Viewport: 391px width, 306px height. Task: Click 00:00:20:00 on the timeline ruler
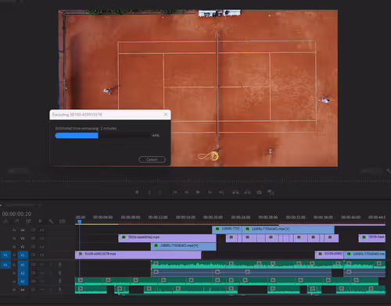click(x=213, y=217)
